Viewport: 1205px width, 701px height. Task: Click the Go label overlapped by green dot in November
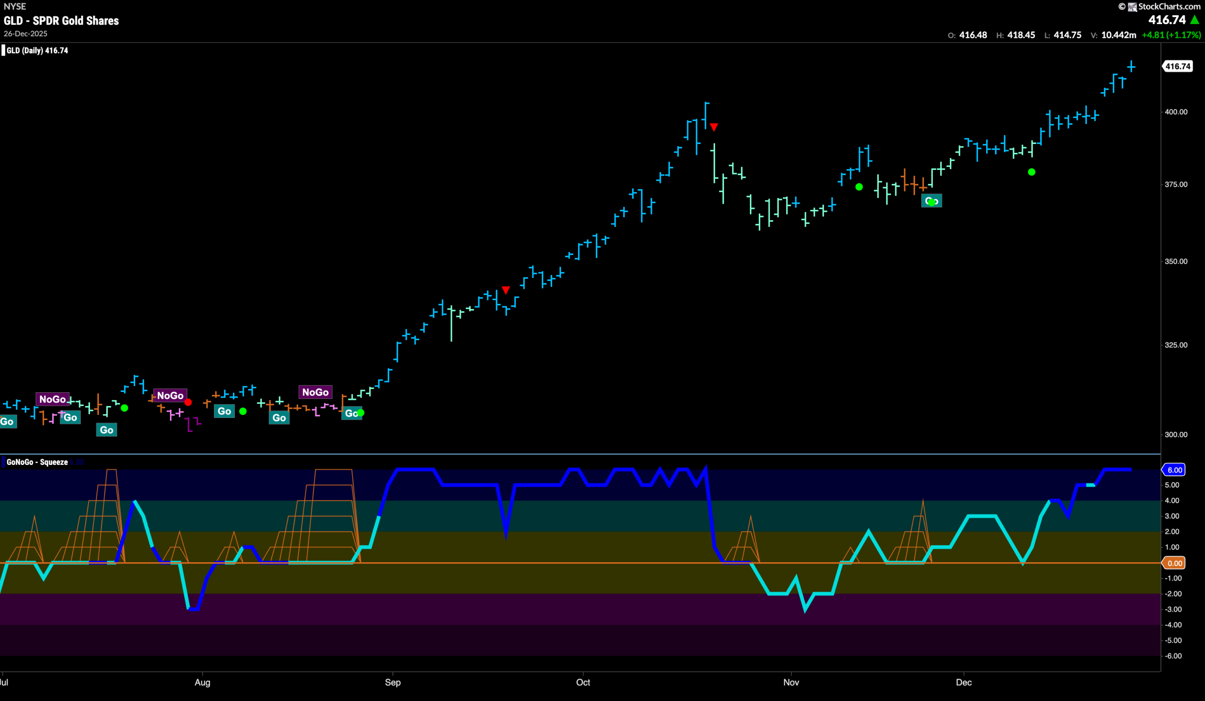point(932,201)
